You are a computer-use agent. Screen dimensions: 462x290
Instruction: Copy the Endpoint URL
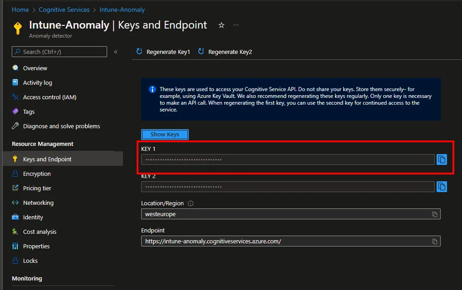(x=435, y=242)
